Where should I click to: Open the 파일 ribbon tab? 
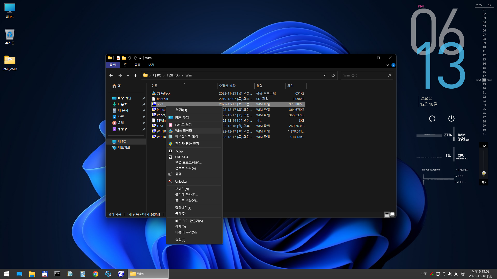point(113,65)
